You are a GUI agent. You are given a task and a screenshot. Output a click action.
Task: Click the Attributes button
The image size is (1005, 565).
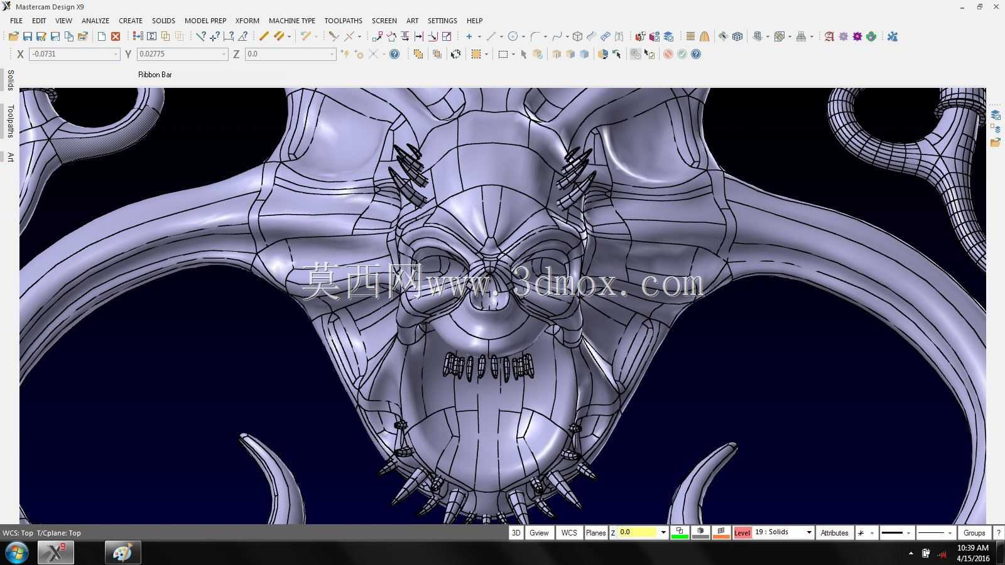pos(834,532)
